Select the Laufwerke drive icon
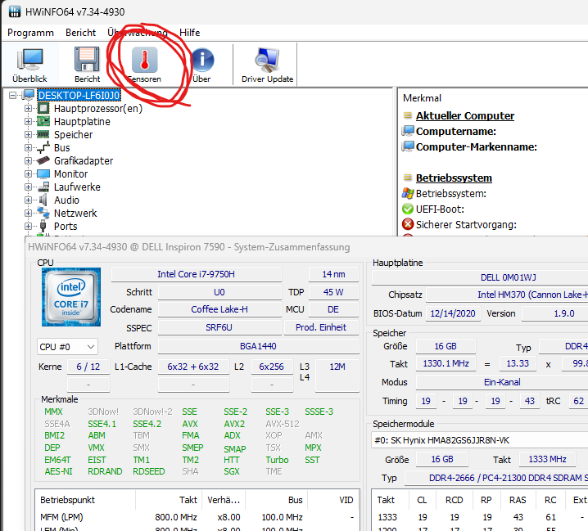Screen dimensions: 588x531 click(x=43, y=187)
